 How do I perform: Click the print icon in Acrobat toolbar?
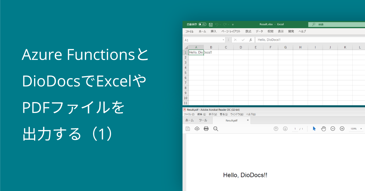206,129
